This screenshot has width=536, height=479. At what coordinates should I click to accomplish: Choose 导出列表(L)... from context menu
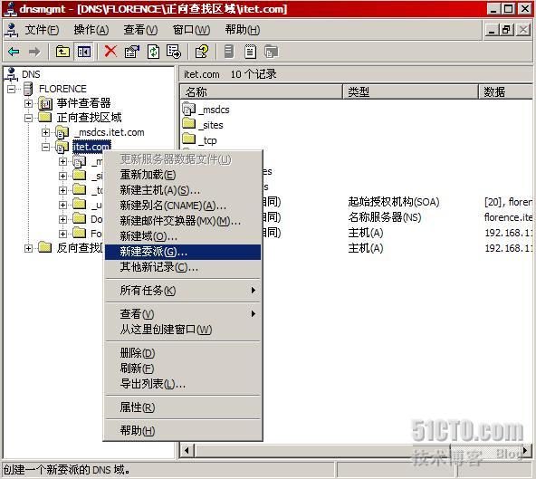pyautogui.click(x=183, y=384)
